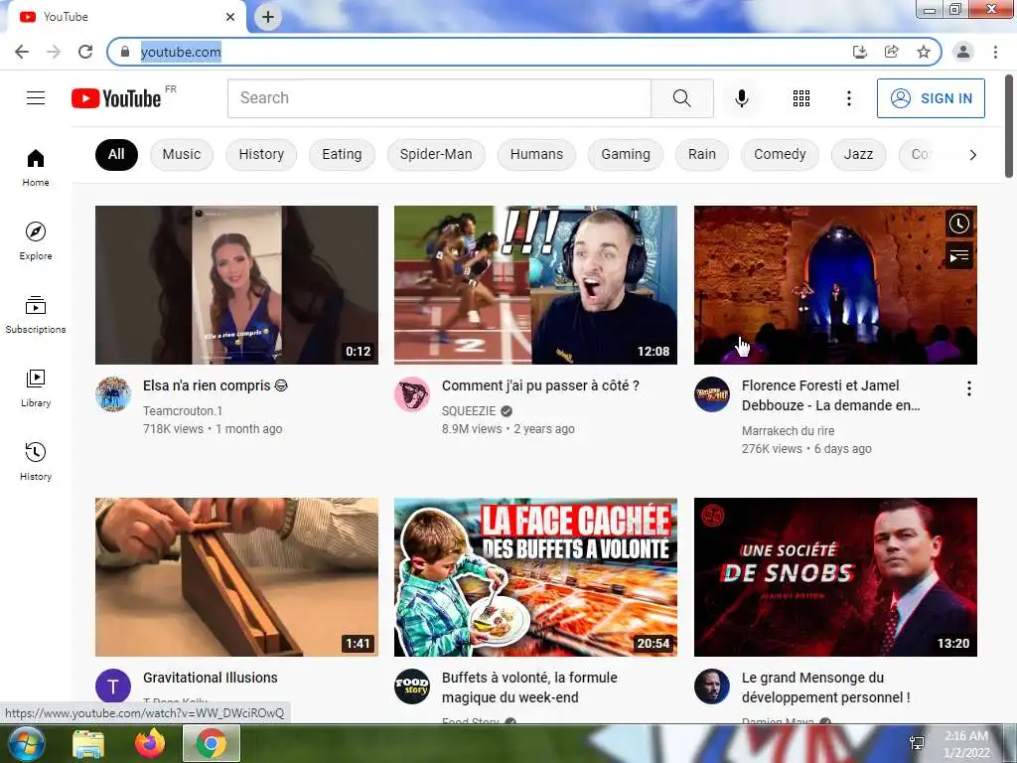Image resolution: width=1017 pixels, height=763 pixels.
Task: Click Add to queue on Florence Foresti thumbnail
Action: (958, 256)
